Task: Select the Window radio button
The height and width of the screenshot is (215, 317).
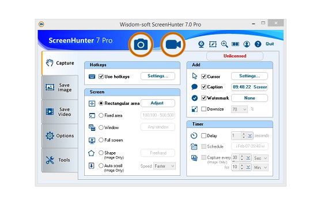Action: (x=101, y=127)
